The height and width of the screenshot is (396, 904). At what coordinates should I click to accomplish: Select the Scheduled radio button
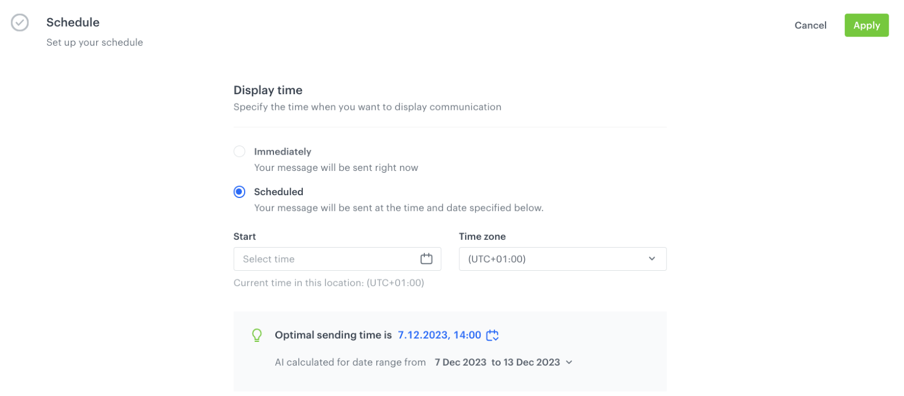[240, 192]
